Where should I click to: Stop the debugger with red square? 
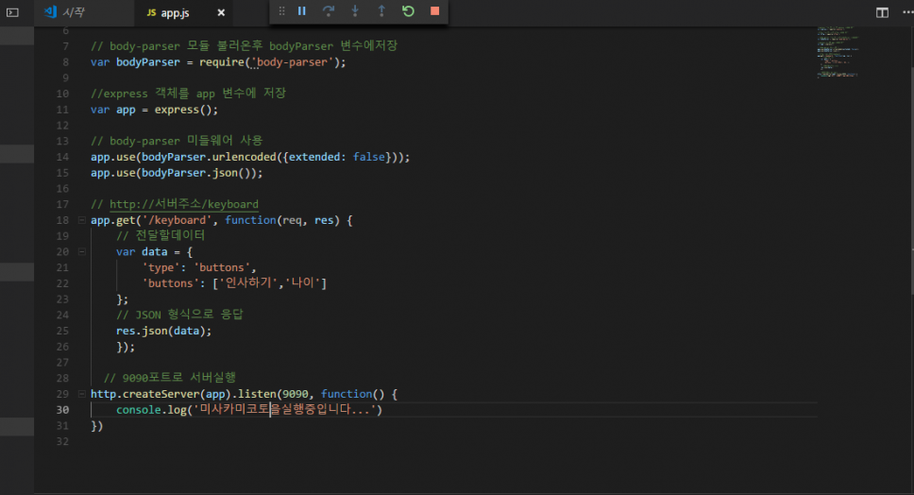(435, 11)
